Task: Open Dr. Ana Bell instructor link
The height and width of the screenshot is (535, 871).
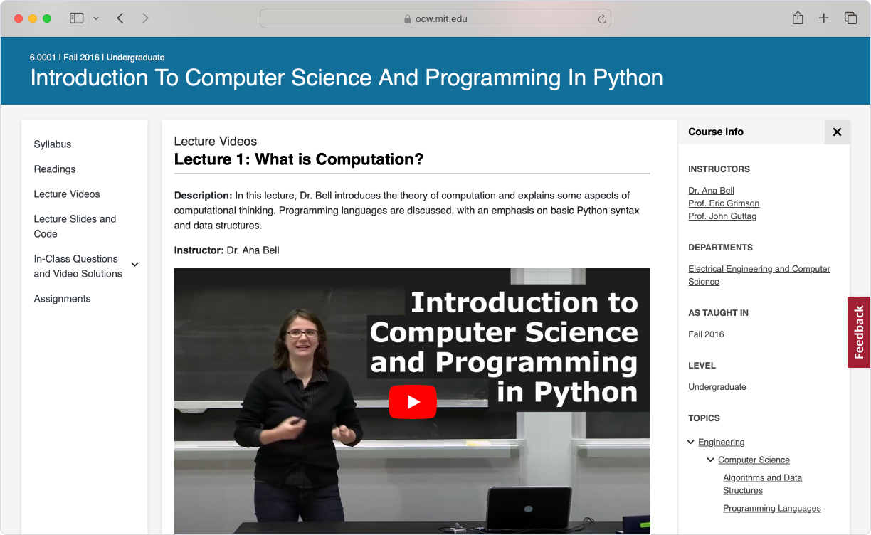Action: [711, 191]
